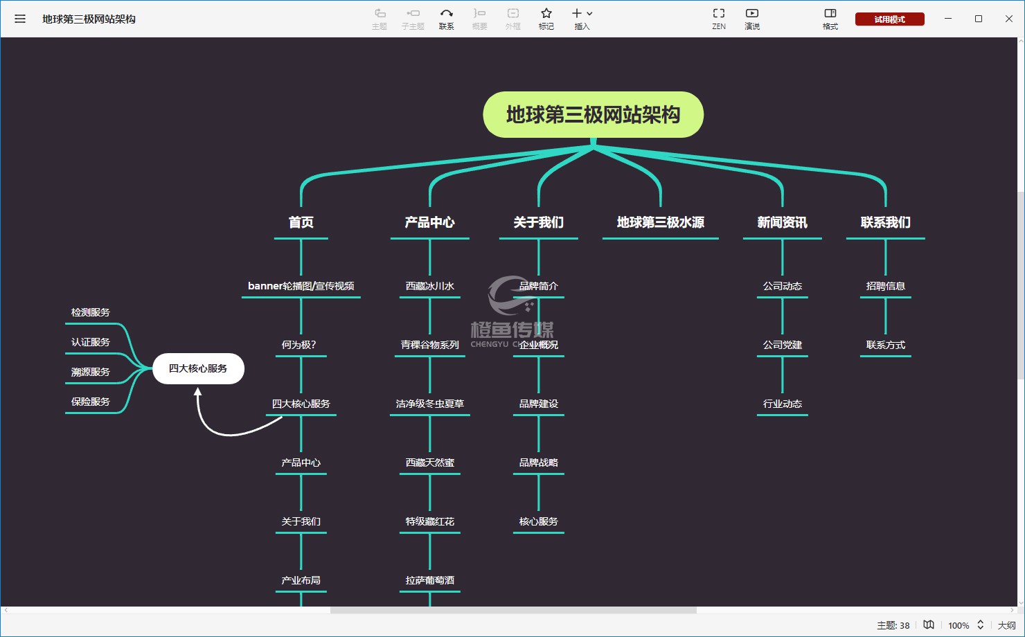The width and height of the screenshot is (1025, 637).
Task: Select the 何为极? subtopic
Action: [x=301, y=345]
